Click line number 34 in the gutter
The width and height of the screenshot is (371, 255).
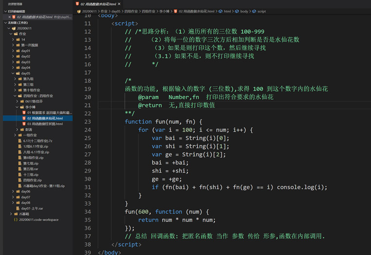coord(87,212)
